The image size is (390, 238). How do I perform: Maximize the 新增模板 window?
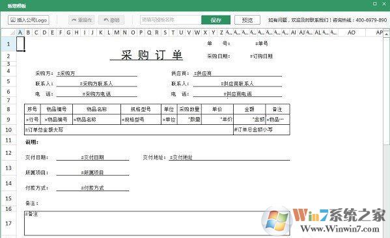pos(375,3)
